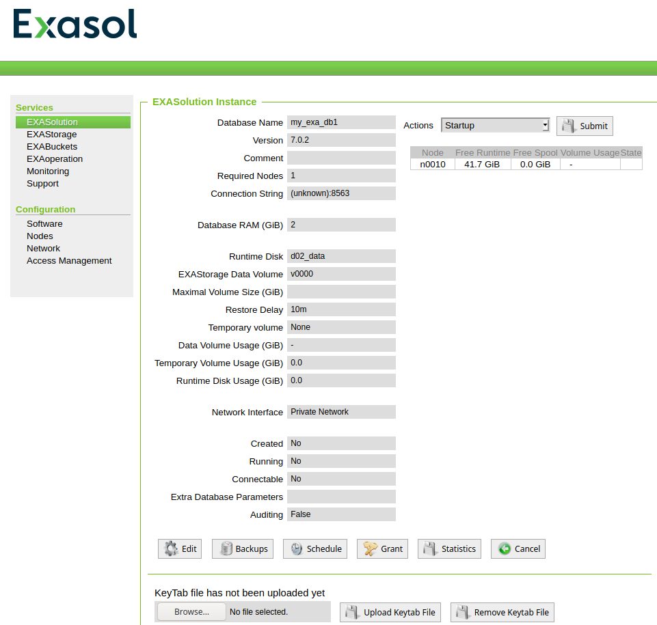This screenshot has width=657, height=625.
Task: Open the Actions dropdown showing Startup
Action: tap(495, 125)
